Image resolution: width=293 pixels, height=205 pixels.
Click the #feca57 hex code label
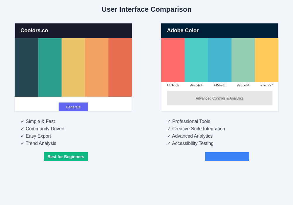267,86
